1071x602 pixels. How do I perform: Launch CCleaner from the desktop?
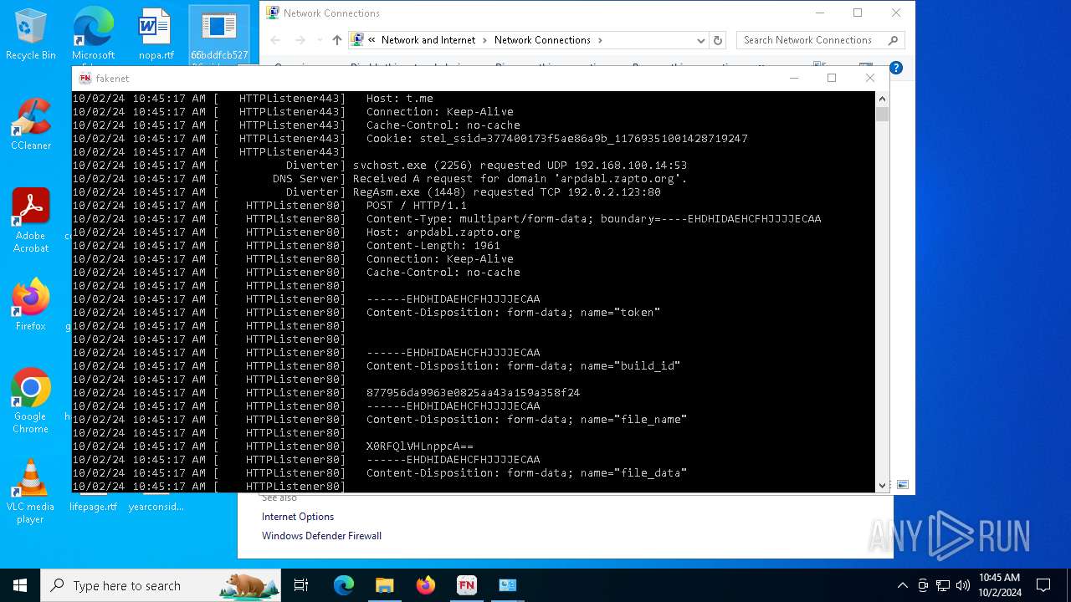(x=31, y=125)
